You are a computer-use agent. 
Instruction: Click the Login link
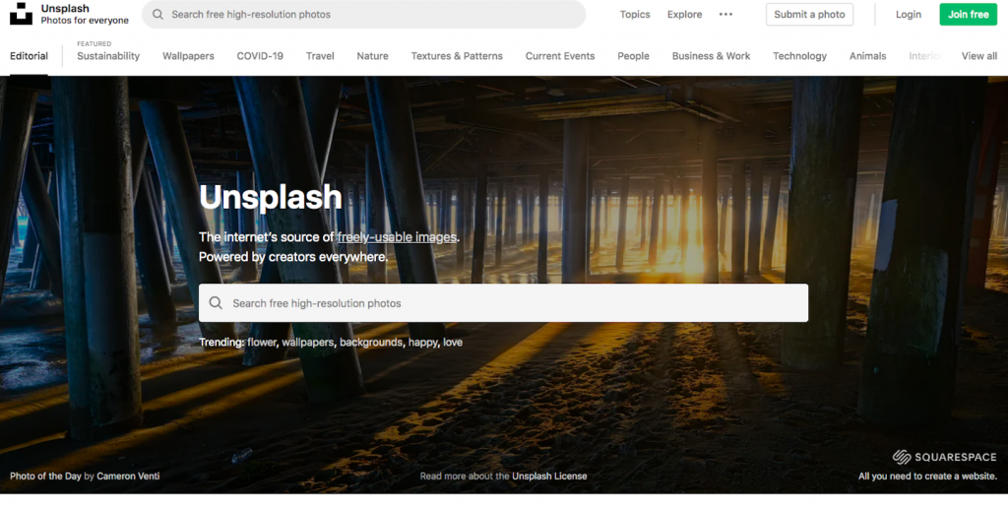coord(908,15)
